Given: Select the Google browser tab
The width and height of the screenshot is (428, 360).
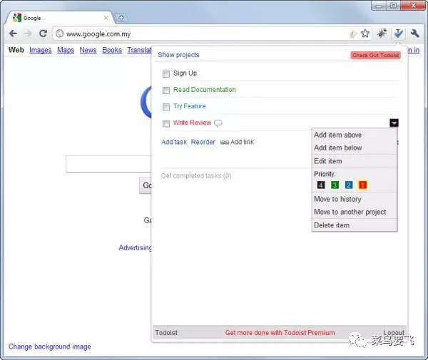Looking at the screenshot, I should (61, 18).
